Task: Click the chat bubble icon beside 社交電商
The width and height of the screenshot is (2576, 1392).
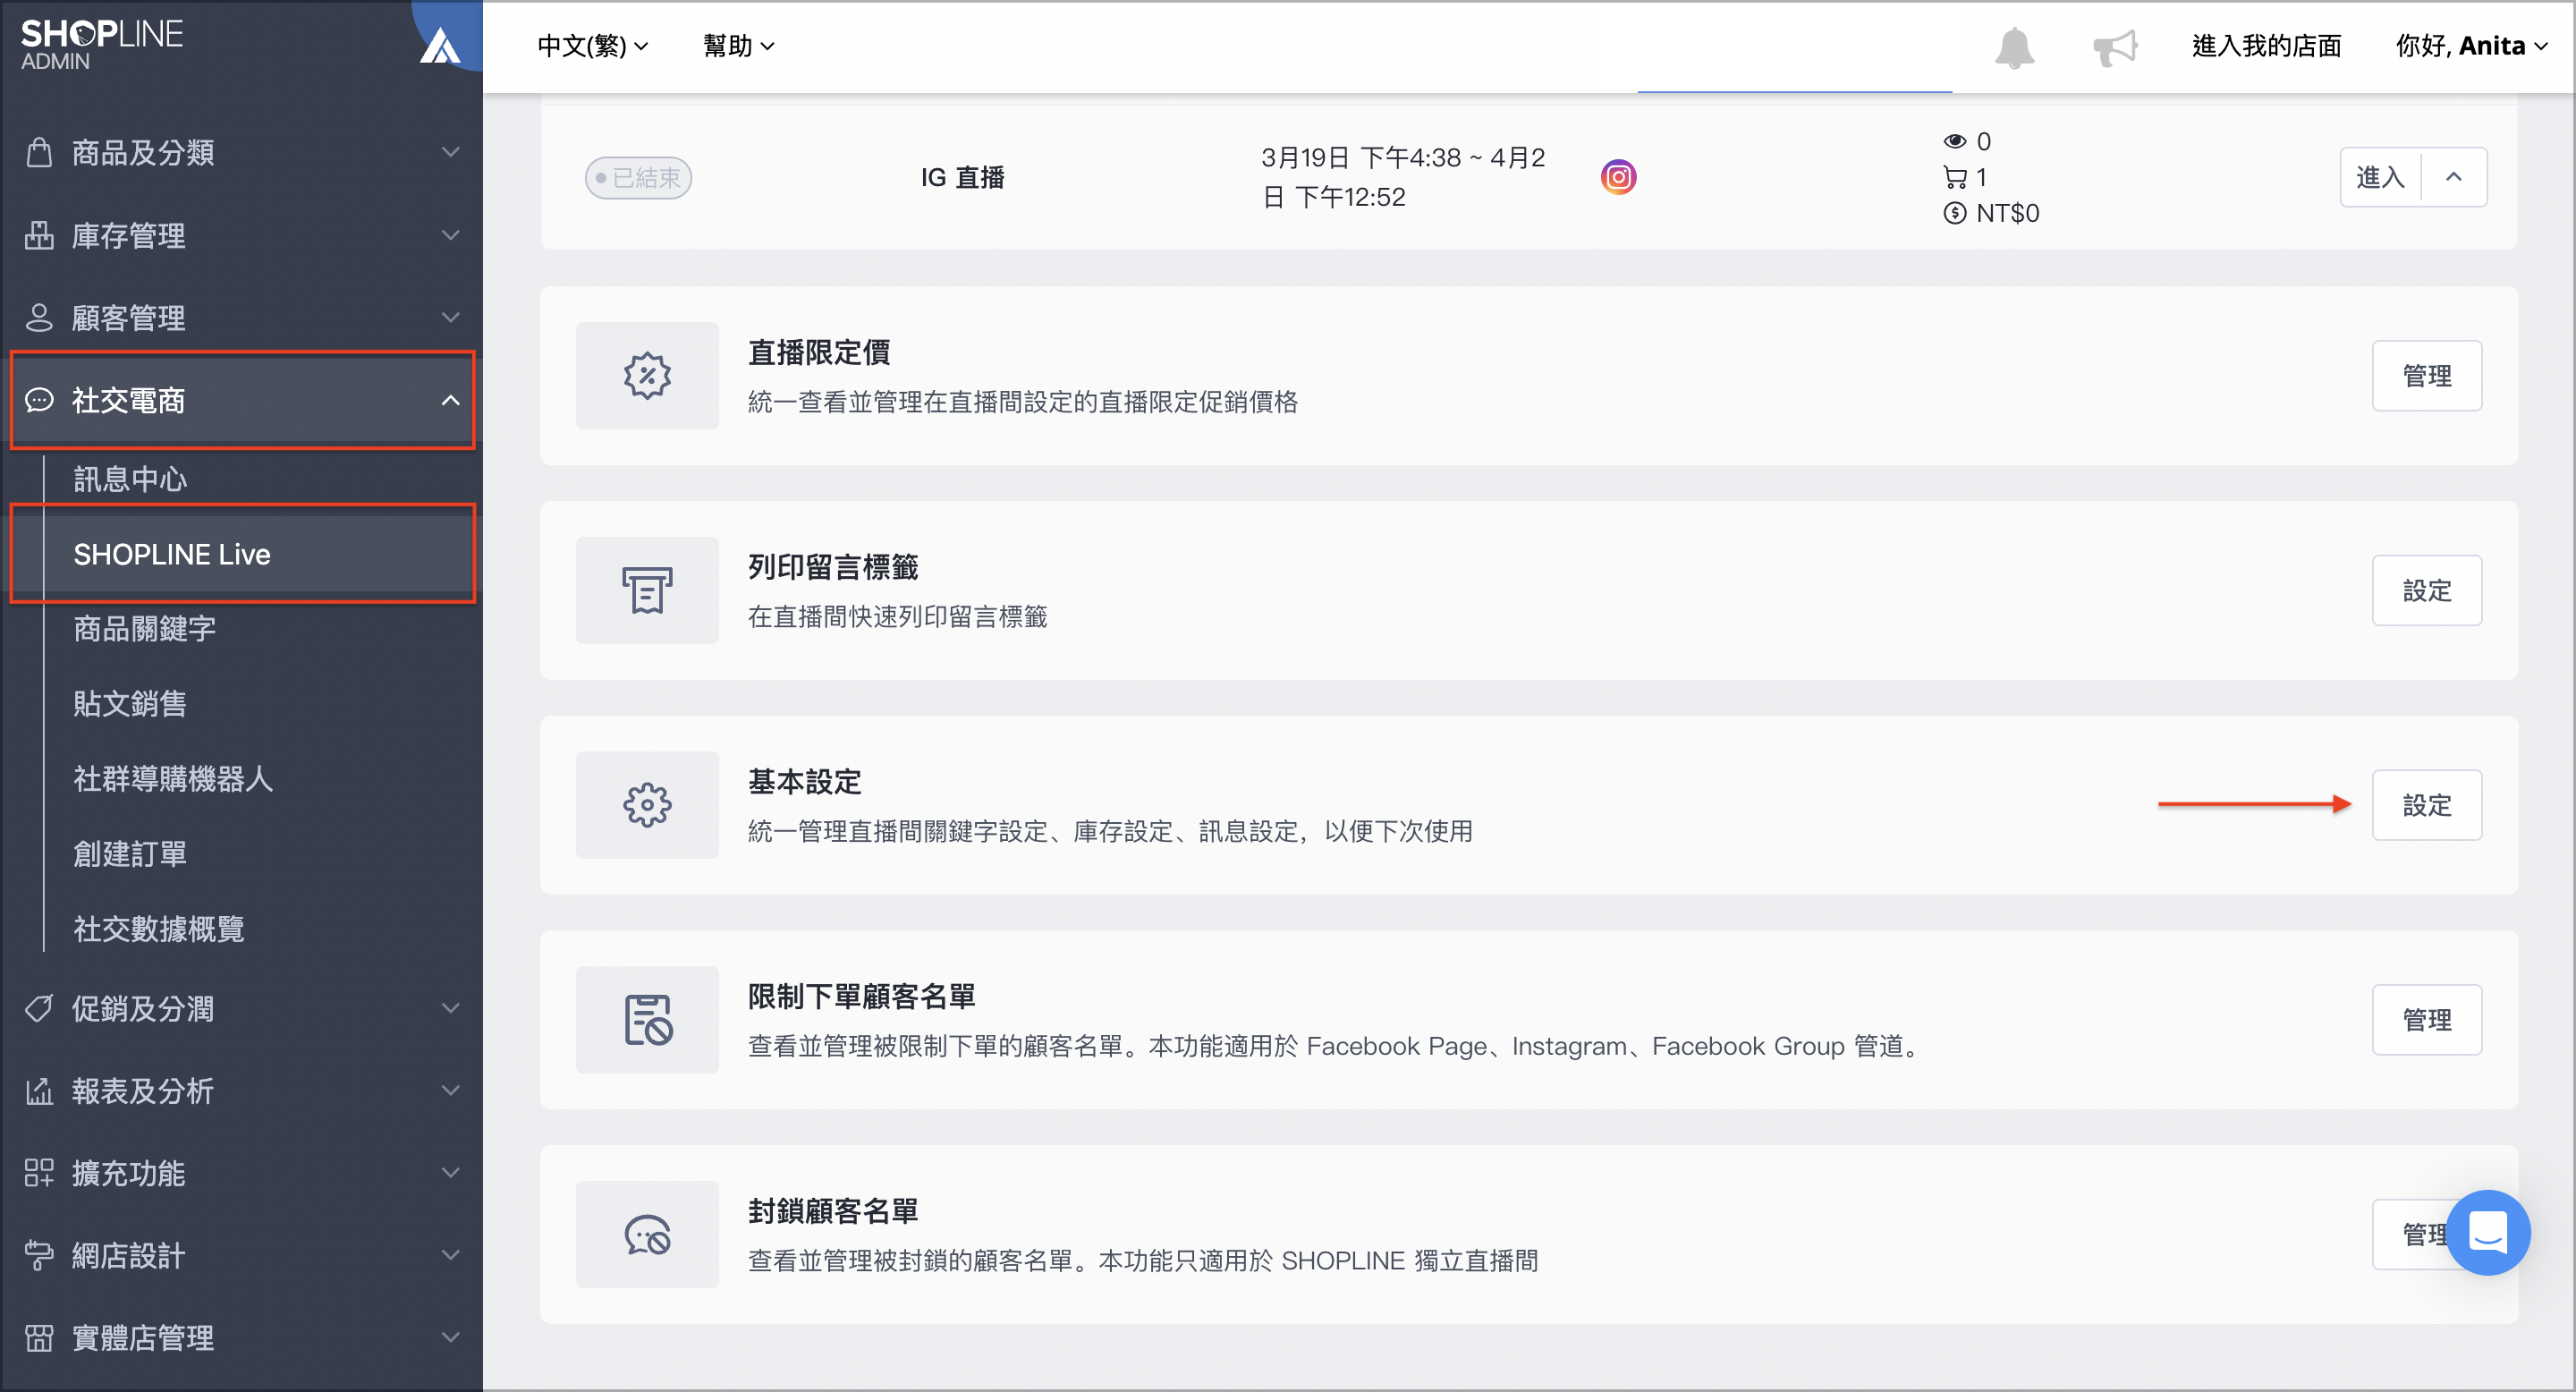Action: tap(39, 400)
